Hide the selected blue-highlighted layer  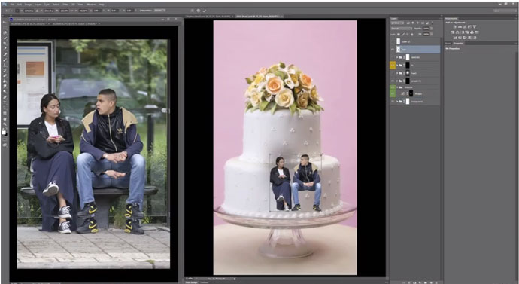(393, 50)
